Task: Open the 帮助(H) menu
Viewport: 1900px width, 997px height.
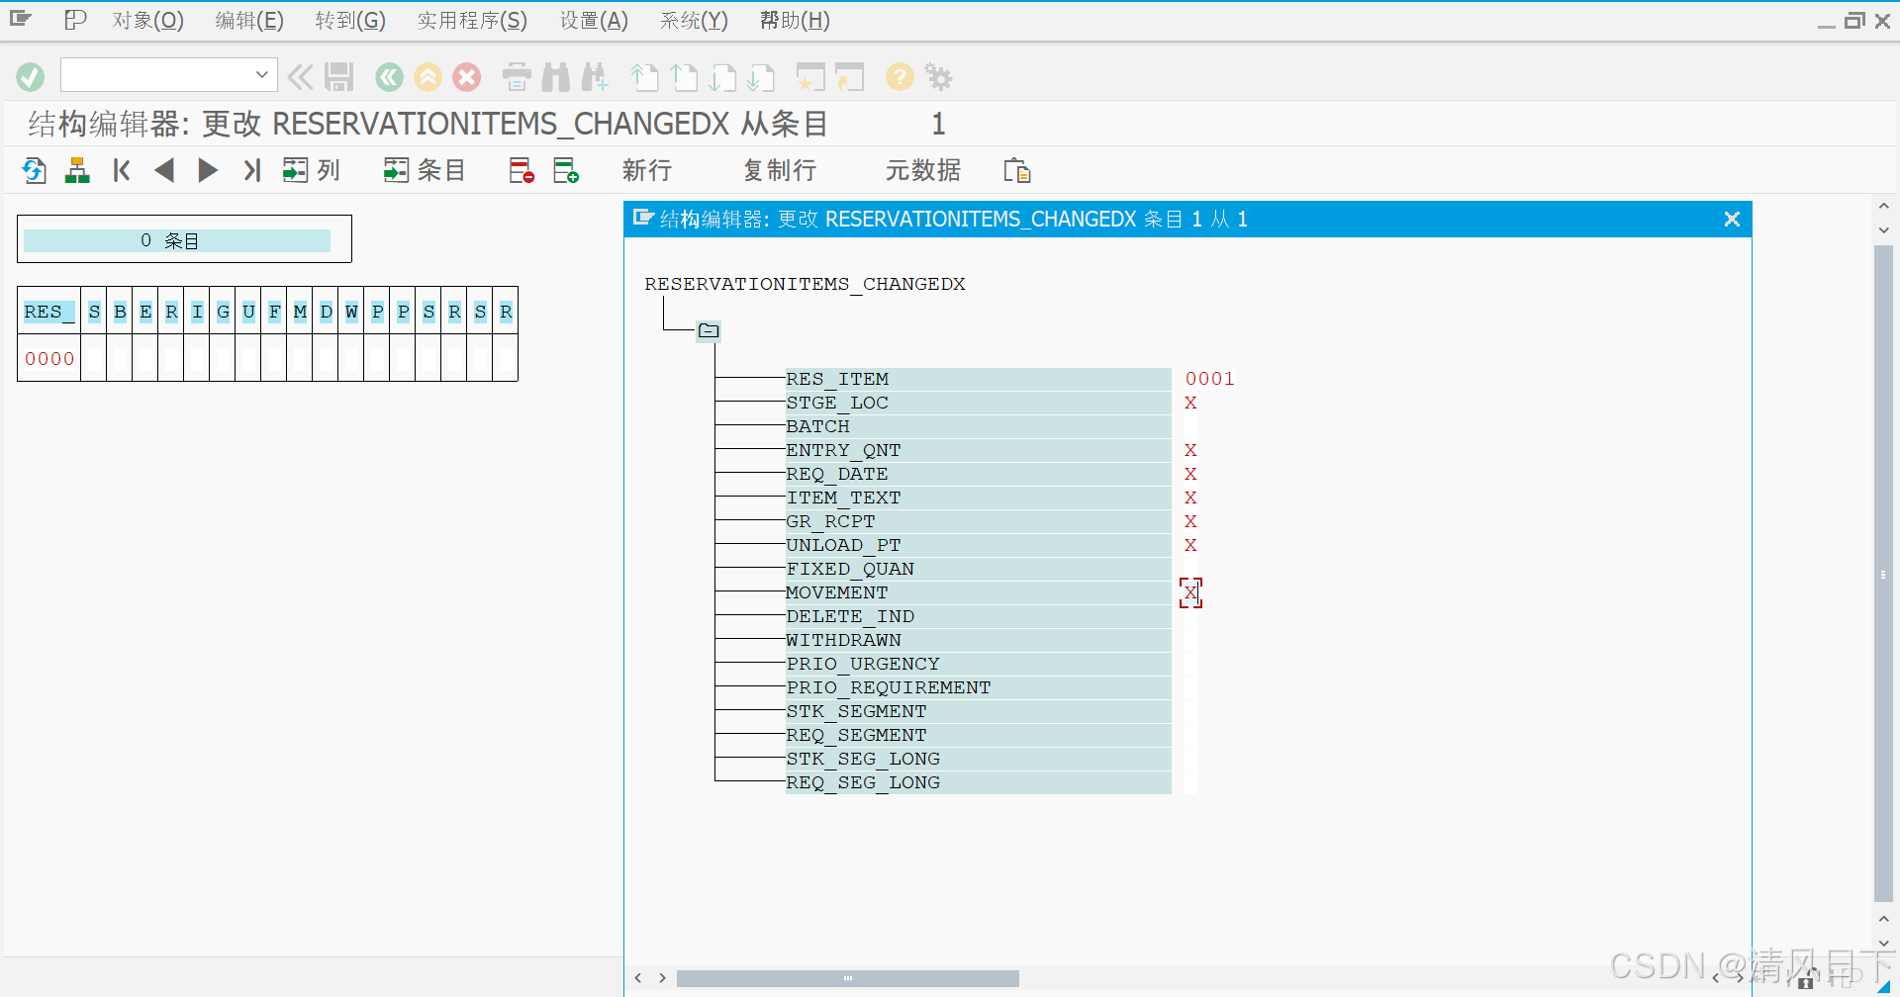Action: point(794,20)
